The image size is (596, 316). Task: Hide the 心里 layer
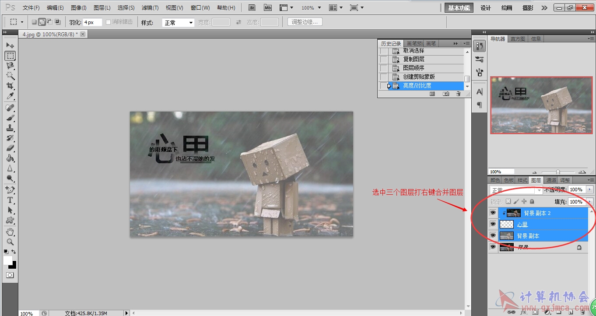493,224
